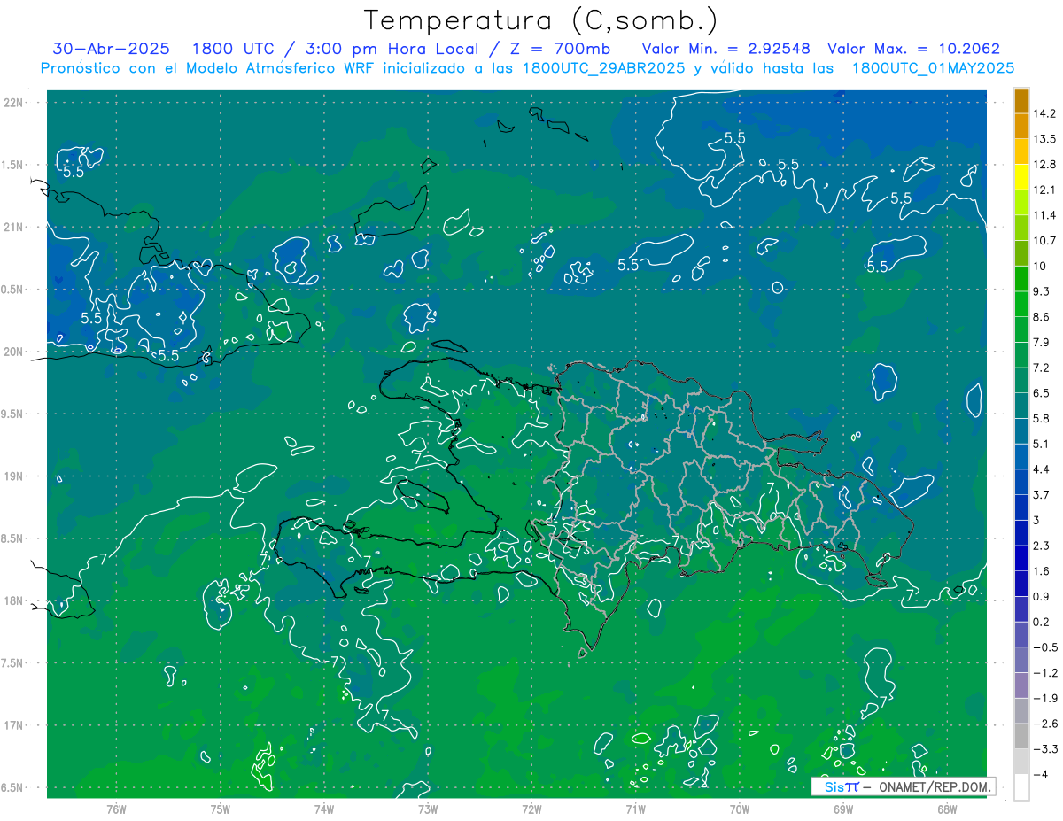Click the longitude label "74W"
Screen dimensions: 1063x821
(323, 809)
